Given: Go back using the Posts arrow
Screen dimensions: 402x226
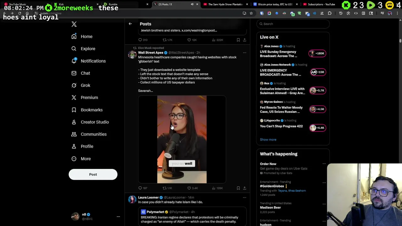Looking at the screenshot, I should (x=130, y=24).
